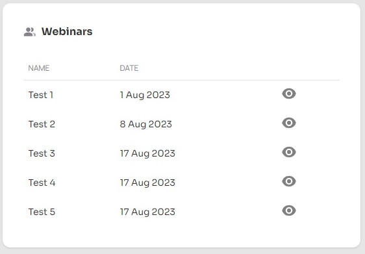The width and height of the screenshot is (365, 254).
Task: Choose the Test 4 webinar name
Action: click(x=42, y=183)
